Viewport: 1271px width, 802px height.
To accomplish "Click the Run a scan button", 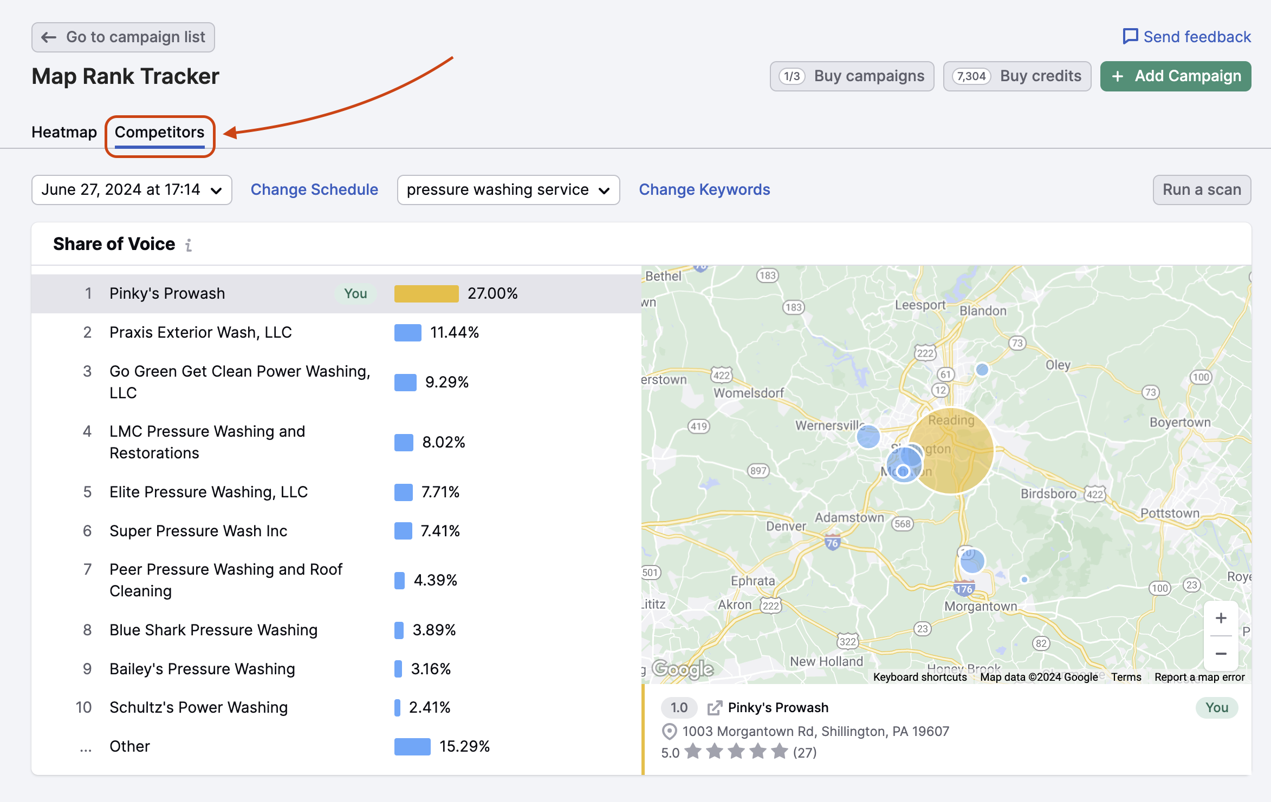I will pyautogui.click(x=1202, y=190).
